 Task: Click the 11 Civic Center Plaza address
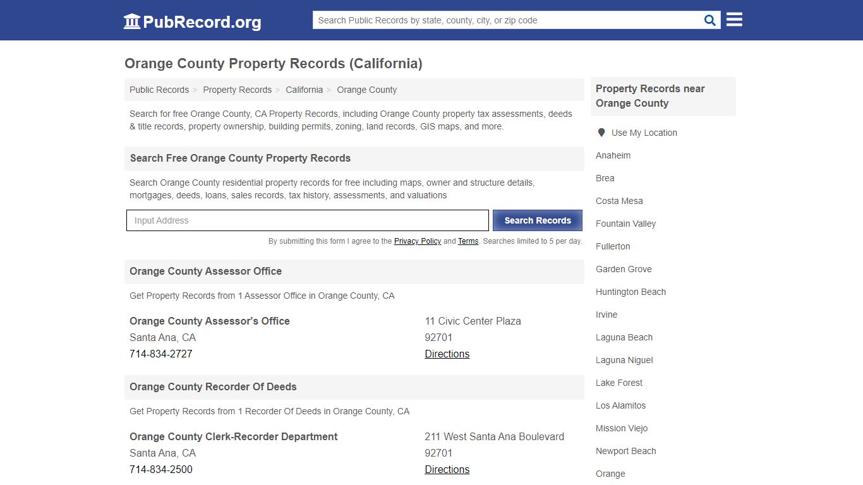pos(473,321)
